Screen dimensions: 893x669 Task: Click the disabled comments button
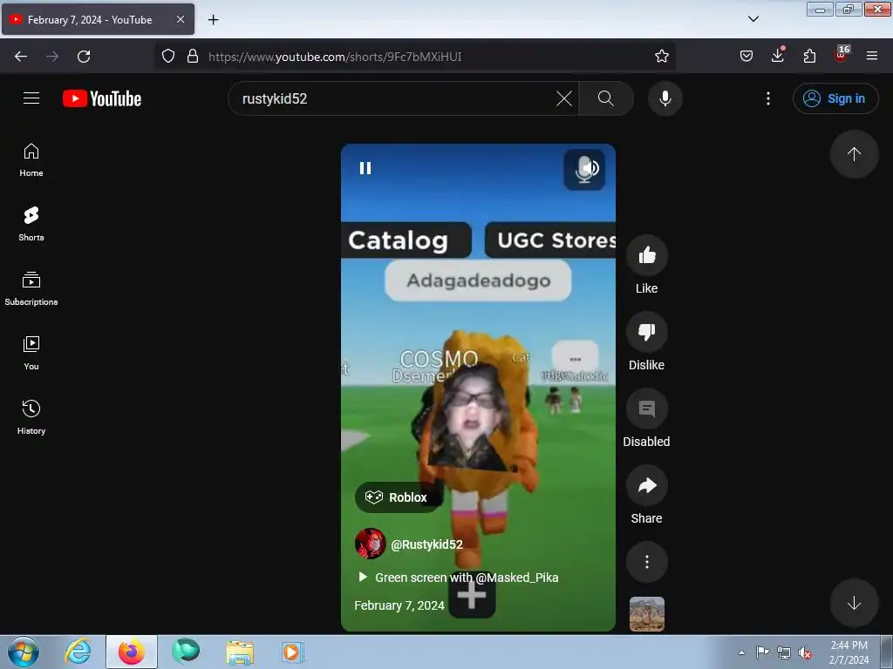(646, 409)
